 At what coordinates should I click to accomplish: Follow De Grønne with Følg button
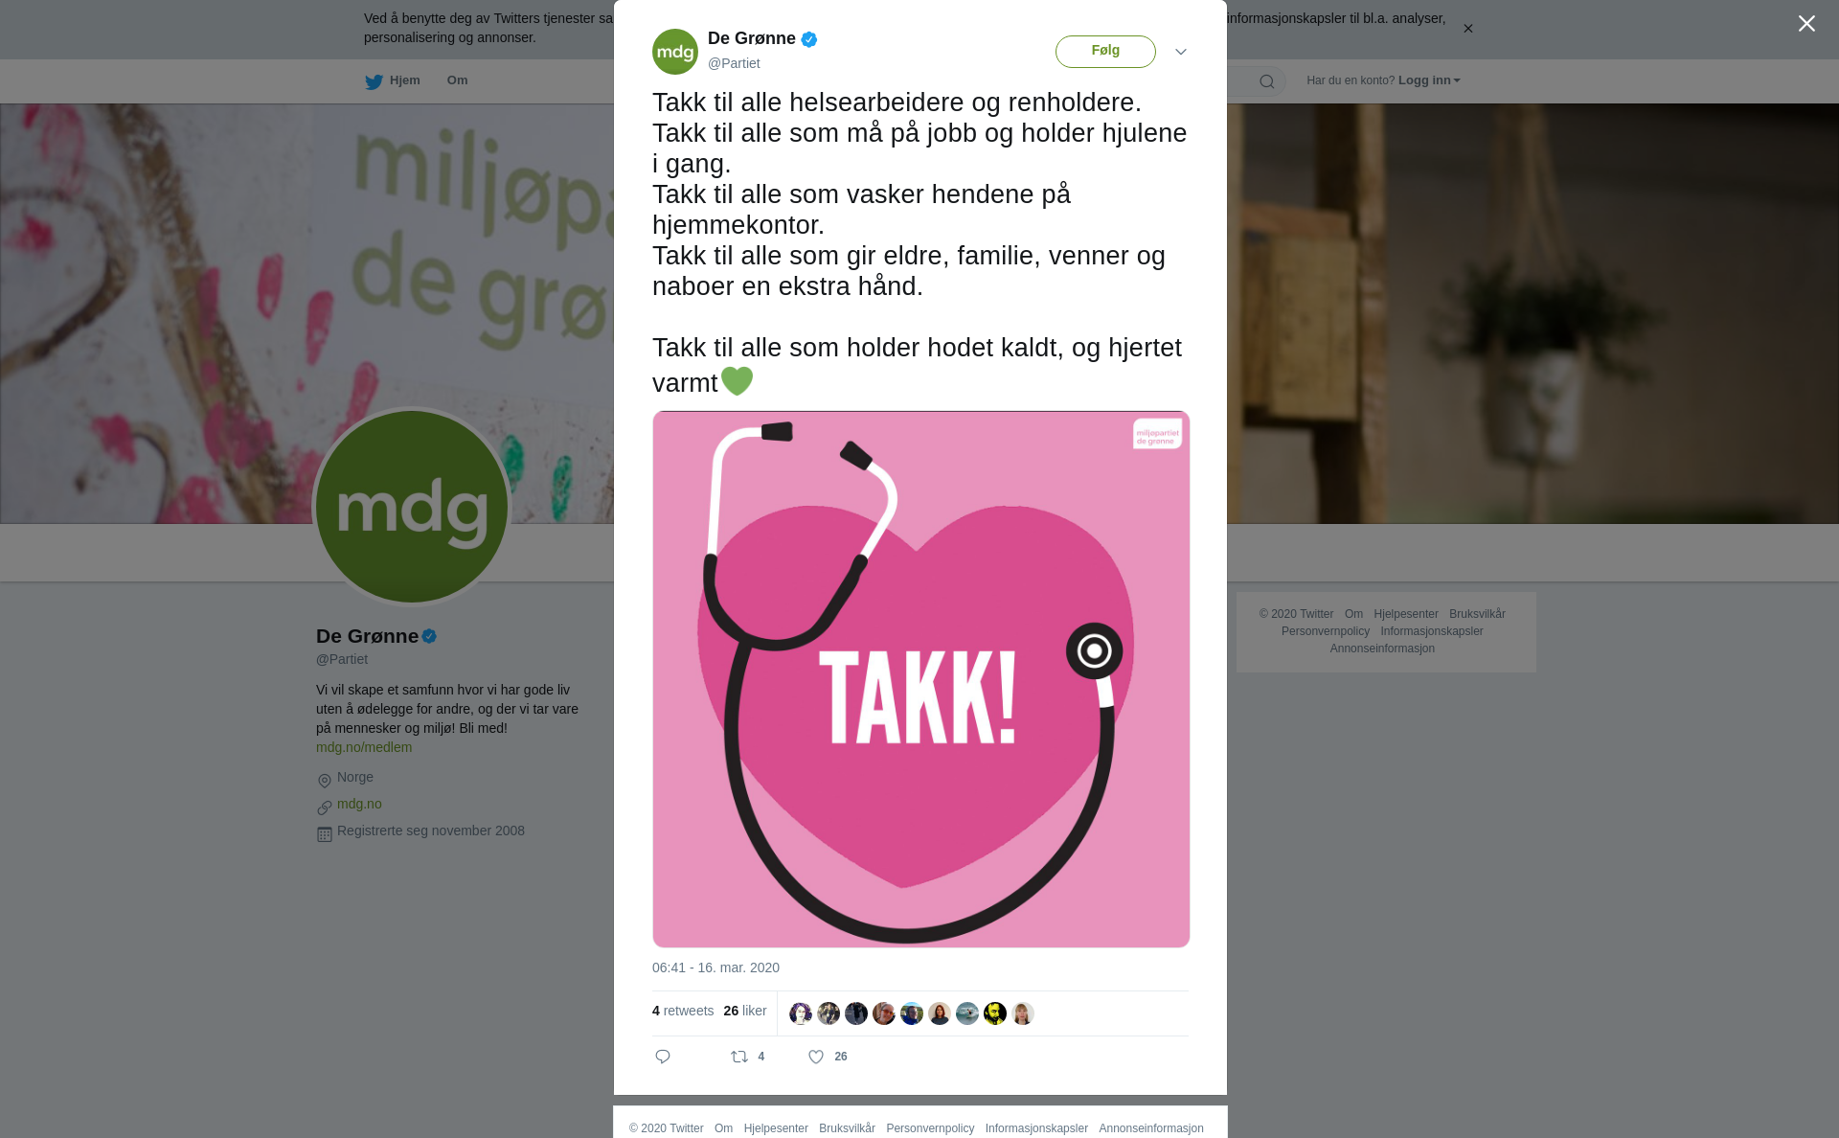click(x=1105, y=52)
